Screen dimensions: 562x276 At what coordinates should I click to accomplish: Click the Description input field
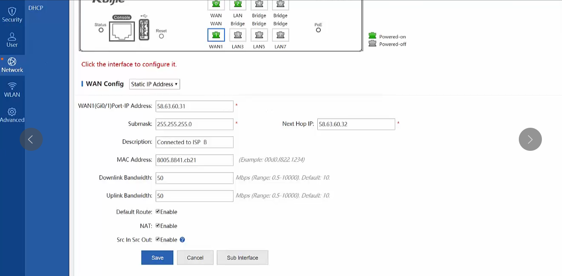click(x=195, y=142)
